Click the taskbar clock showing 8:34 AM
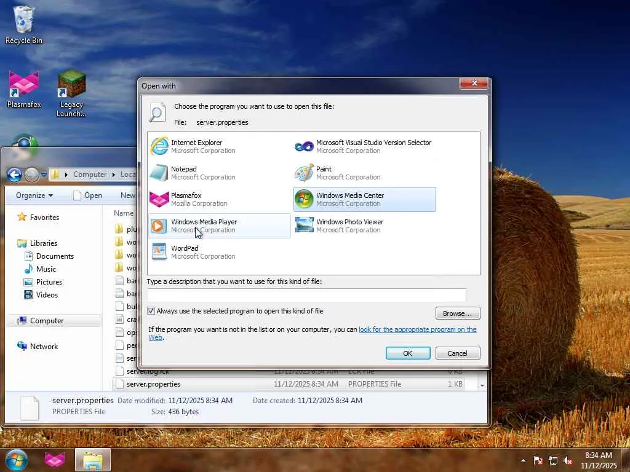Viewport: 630px width, 472px height. click(x=598, y=460)
